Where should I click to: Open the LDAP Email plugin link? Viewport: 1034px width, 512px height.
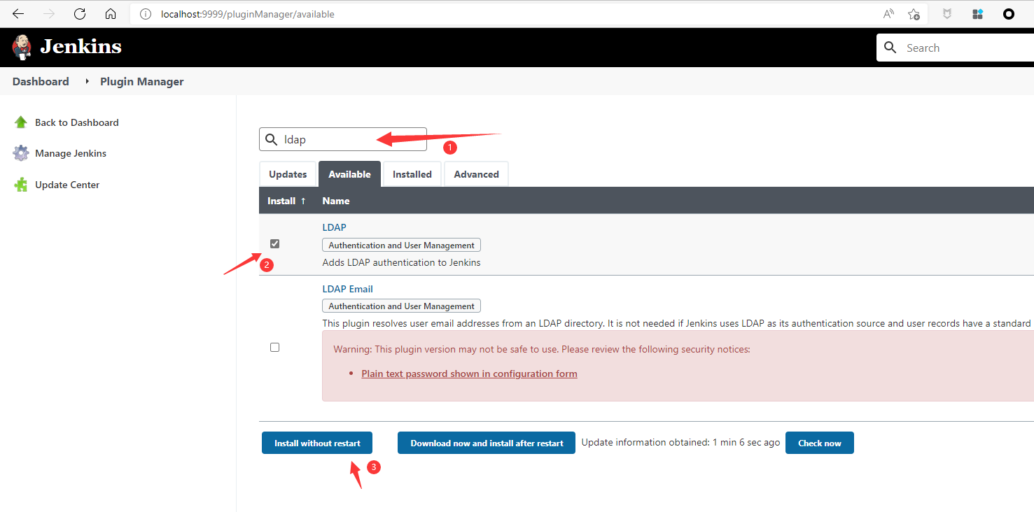tap(347, 289)
